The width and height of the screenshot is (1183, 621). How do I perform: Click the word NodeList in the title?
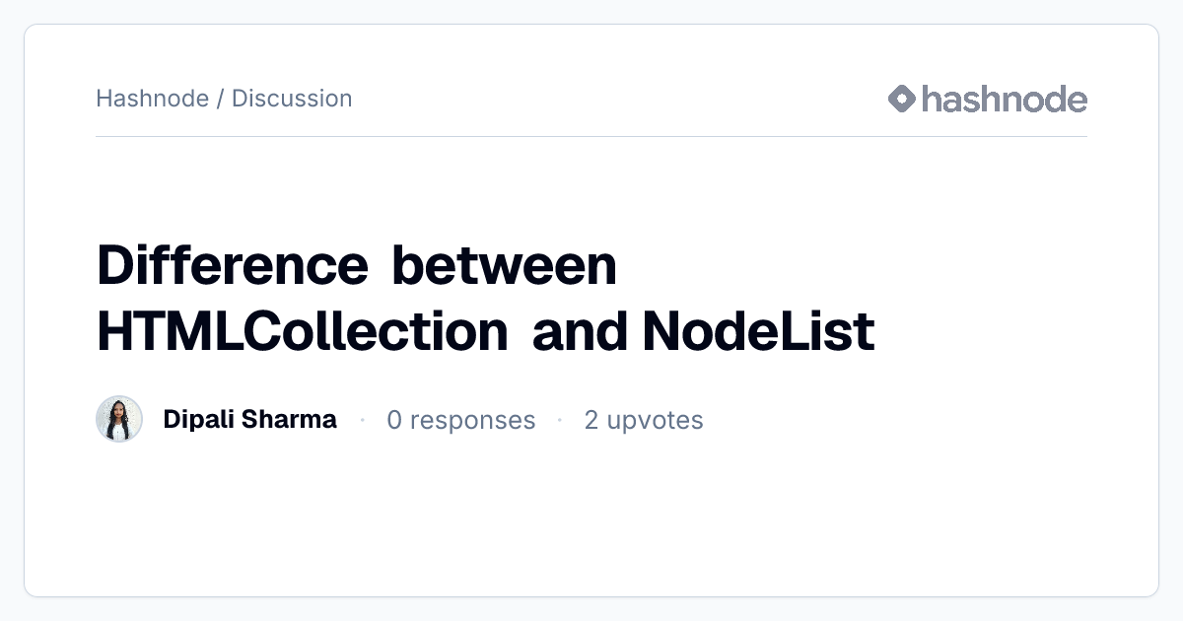(758, 332)
